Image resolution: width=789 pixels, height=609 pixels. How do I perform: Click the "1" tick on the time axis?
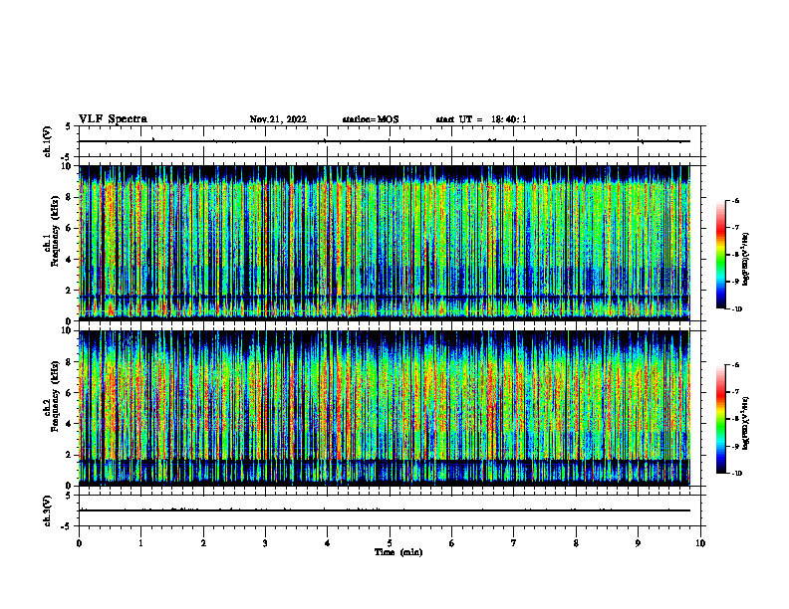pos(140,543)
